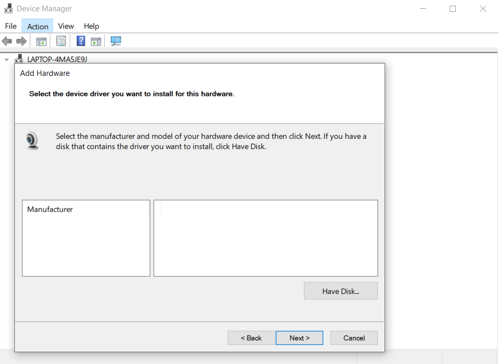Open the Properties toolbar icon
The width and height of the screenshot is (498, 364).
pos(61,42)
